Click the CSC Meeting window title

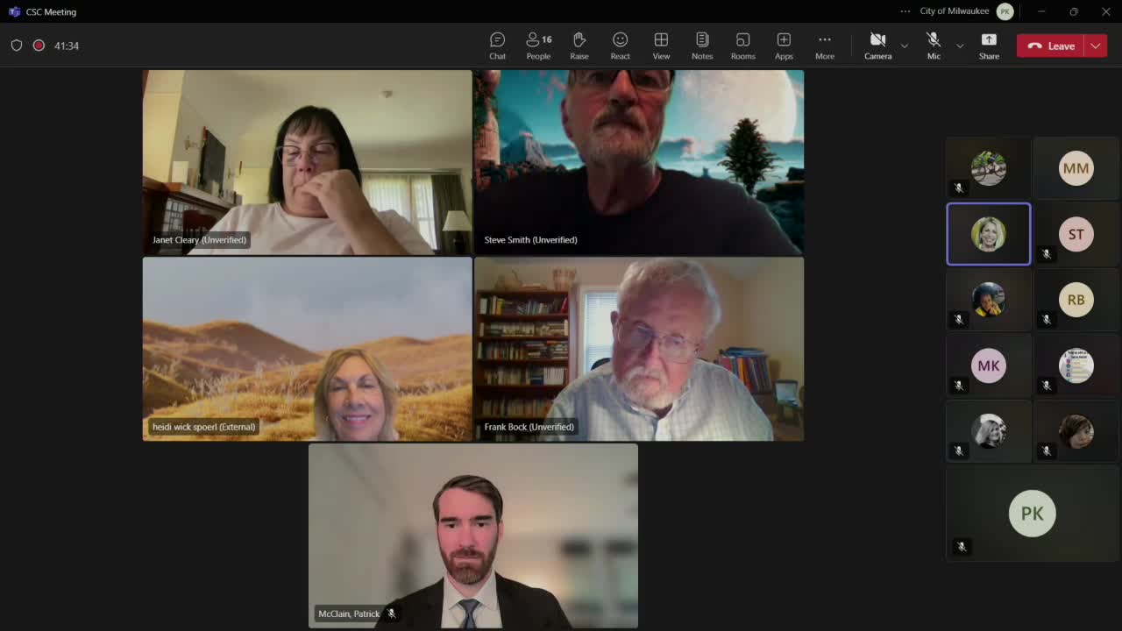(x=52, y=11)
